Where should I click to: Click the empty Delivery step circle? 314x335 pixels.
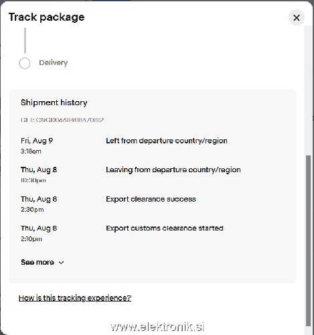[x=25, y=63]
